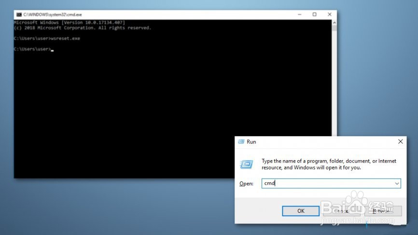Click the Cancel button in Run dialog
The width and height of the screenshot is (418, 235).
click(x=341, y=211)
